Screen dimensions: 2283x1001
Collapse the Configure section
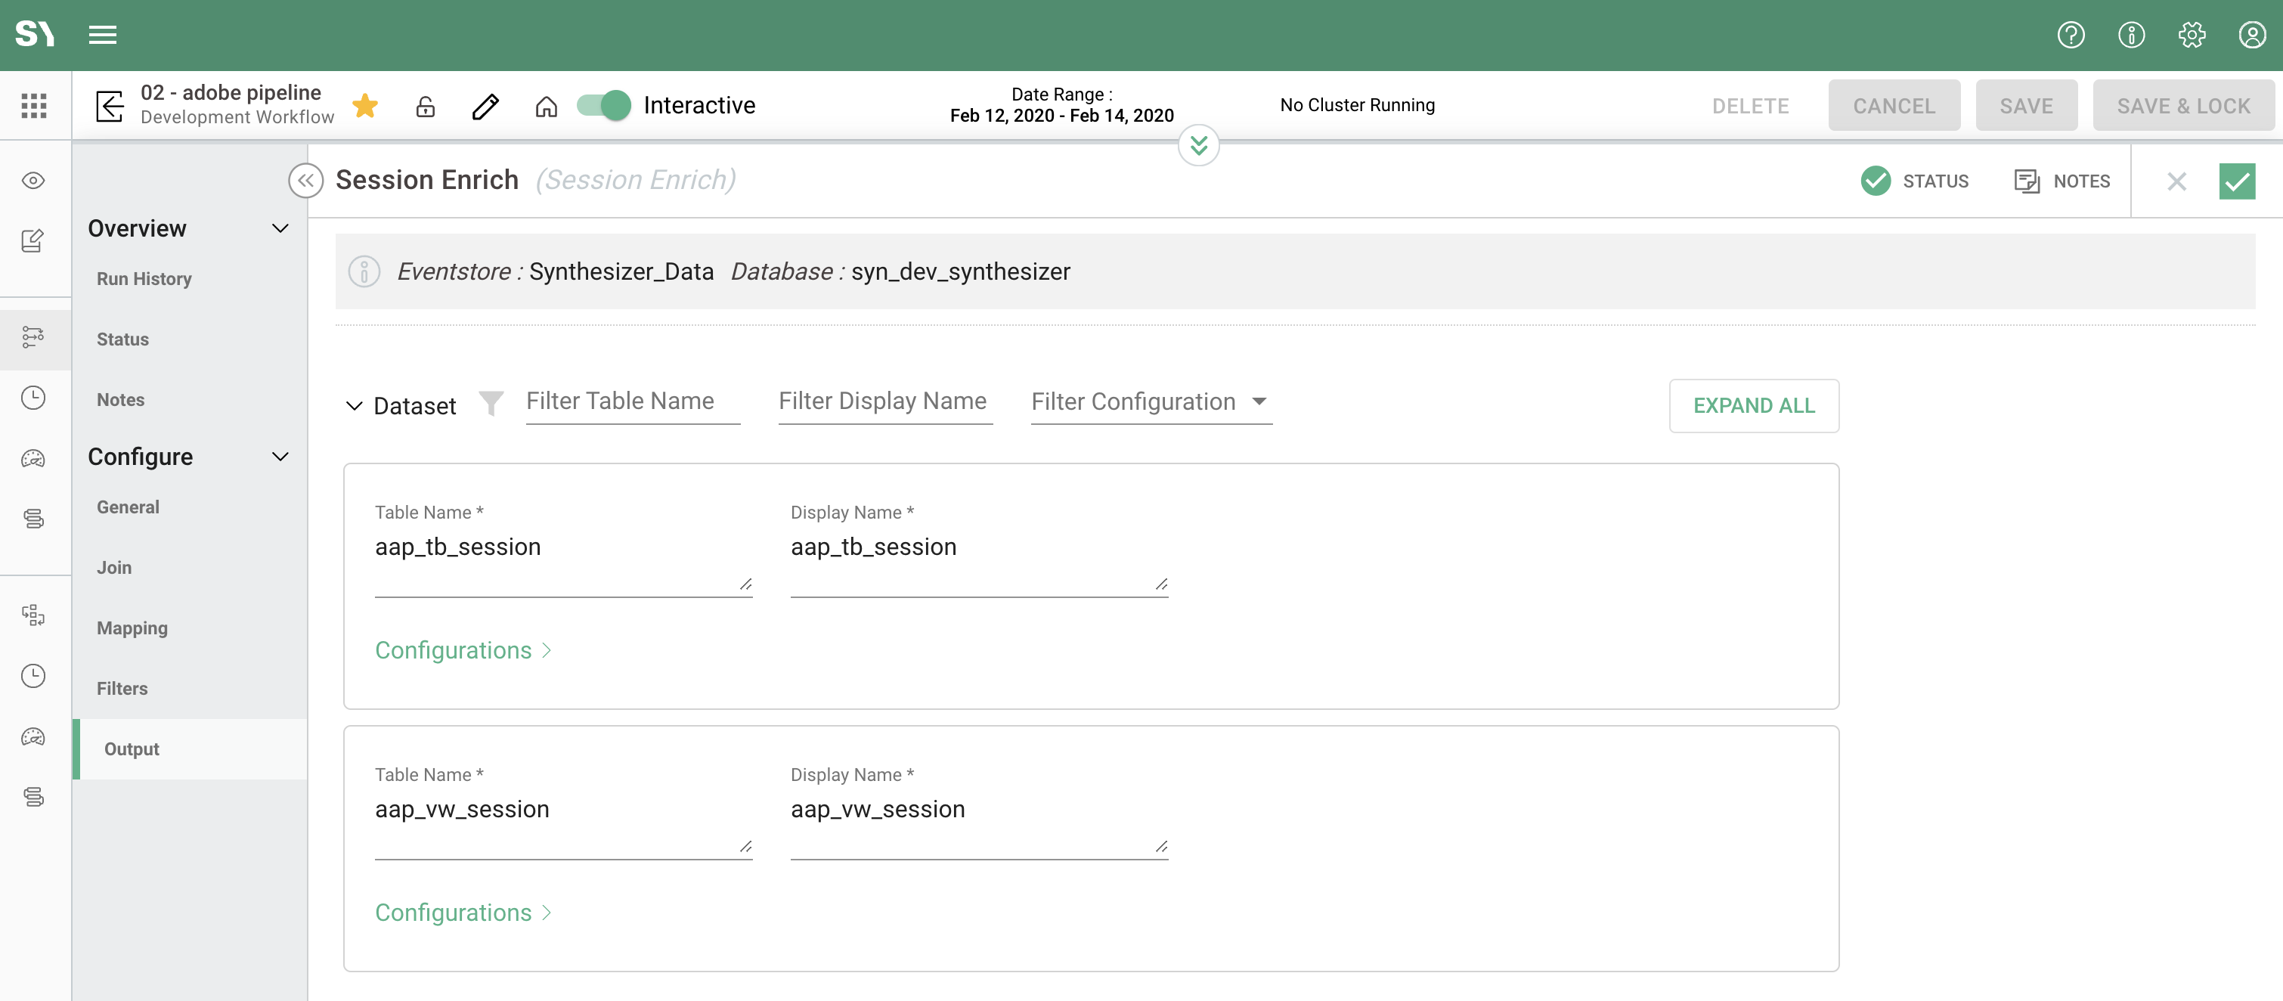[280, 457]
